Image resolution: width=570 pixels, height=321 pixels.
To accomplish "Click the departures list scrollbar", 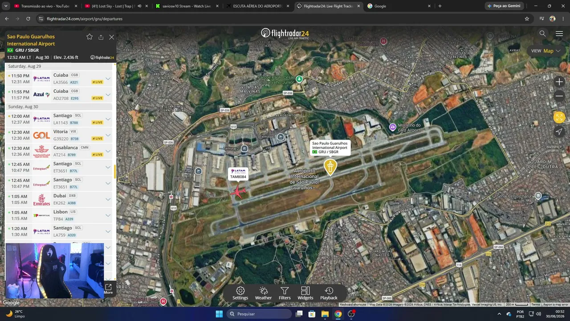I will pyautogui.click(x=115, y=172).
